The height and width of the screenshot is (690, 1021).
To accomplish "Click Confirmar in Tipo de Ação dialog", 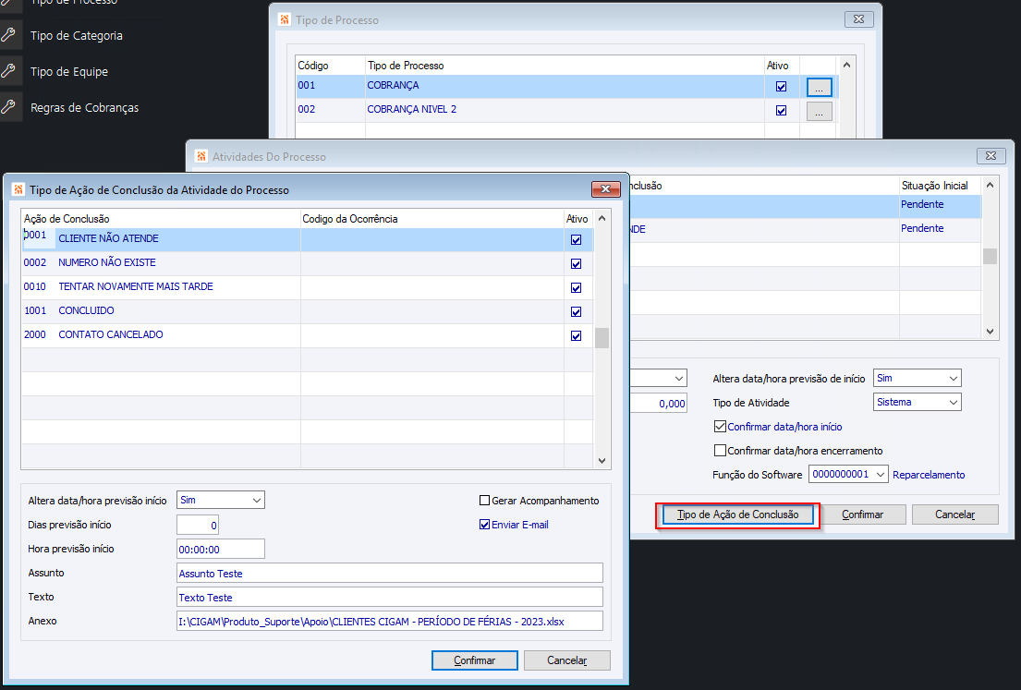I will coord(475,660).
